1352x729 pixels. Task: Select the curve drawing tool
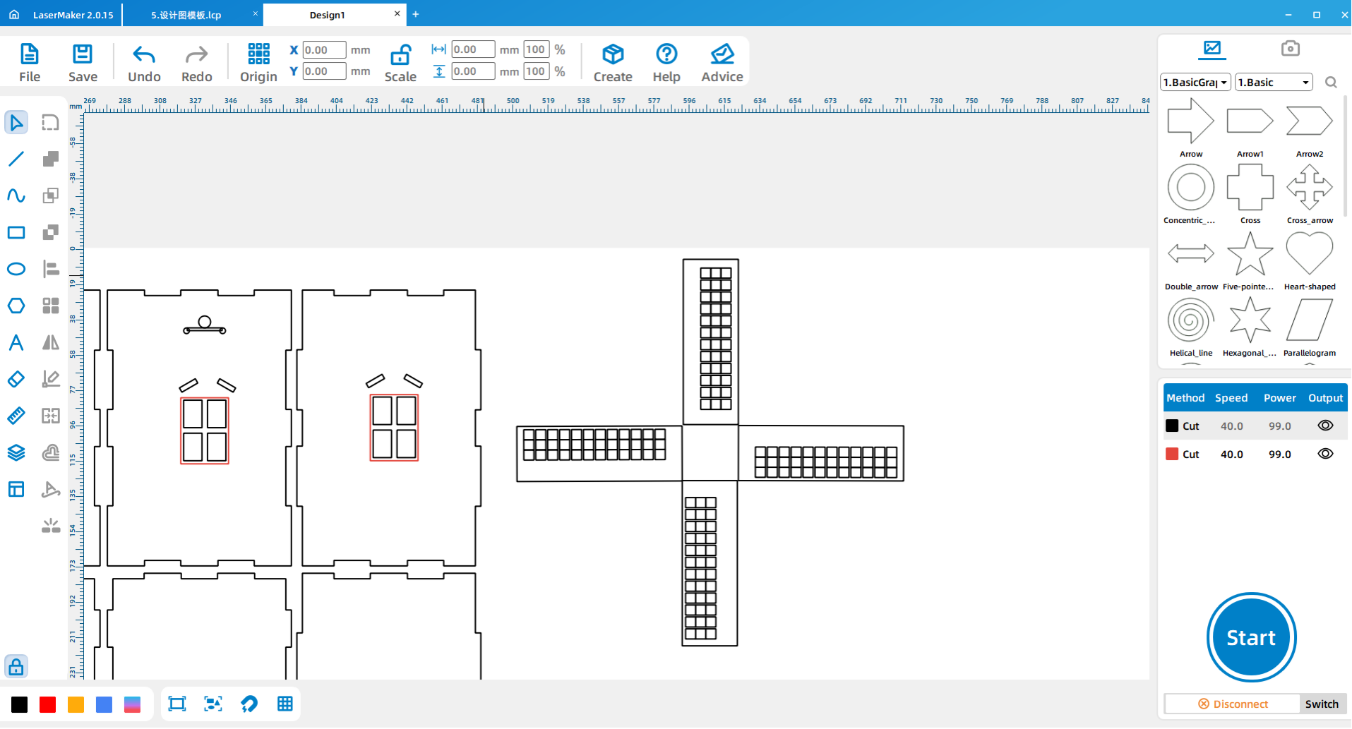coord(16,195)
